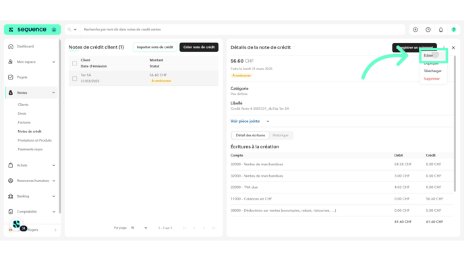Click the Projets checkmark icon
Image resolution: width=464 pixels, height=261 pixels.
(x=11, y=78)
